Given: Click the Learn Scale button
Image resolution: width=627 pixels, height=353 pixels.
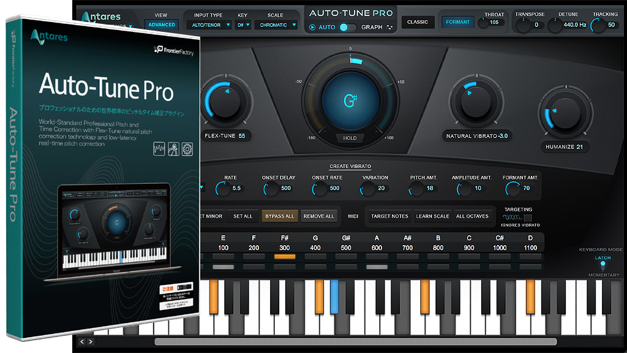Looking at the screenshot, I should 433,216.
